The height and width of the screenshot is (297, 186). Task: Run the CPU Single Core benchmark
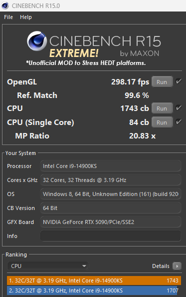[x=162, y=122]
